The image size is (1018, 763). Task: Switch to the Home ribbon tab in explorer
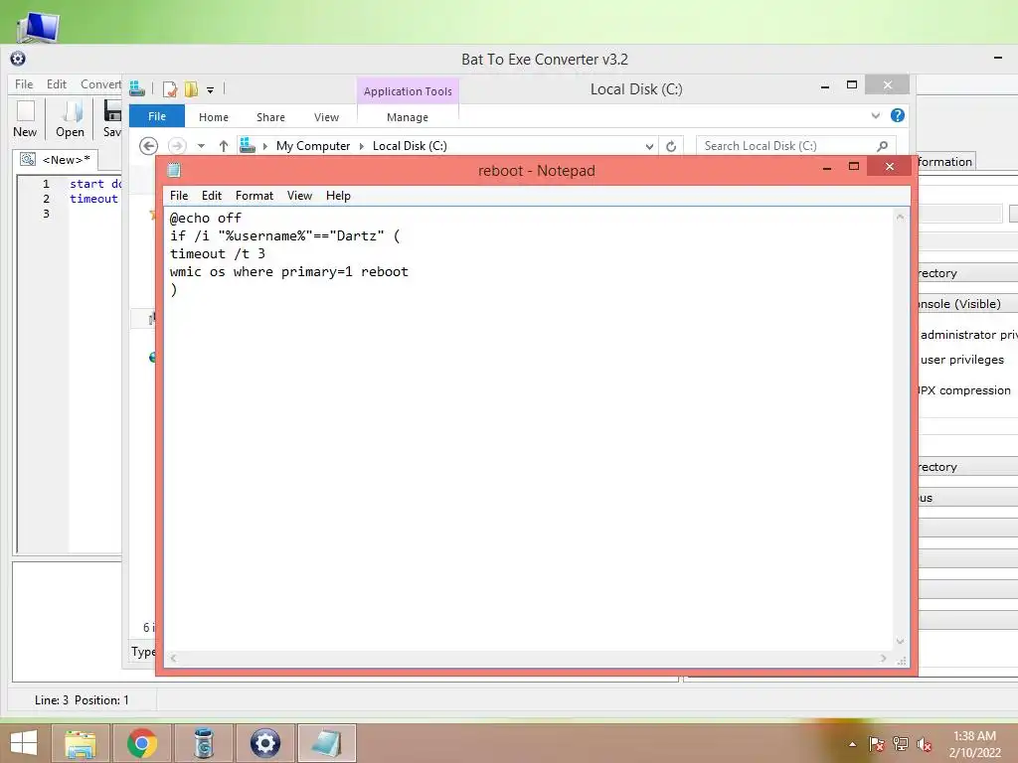214,117
